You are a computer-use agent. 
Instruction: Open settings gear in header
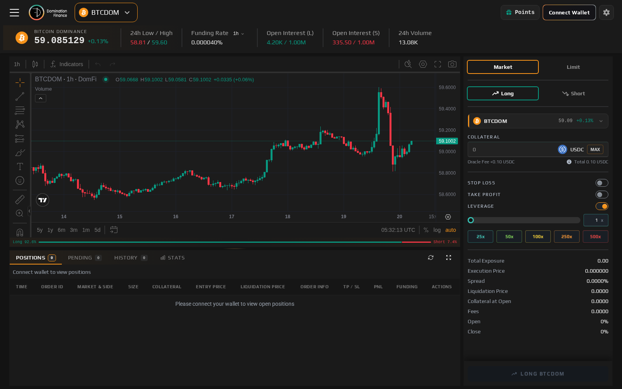(606, 12)
